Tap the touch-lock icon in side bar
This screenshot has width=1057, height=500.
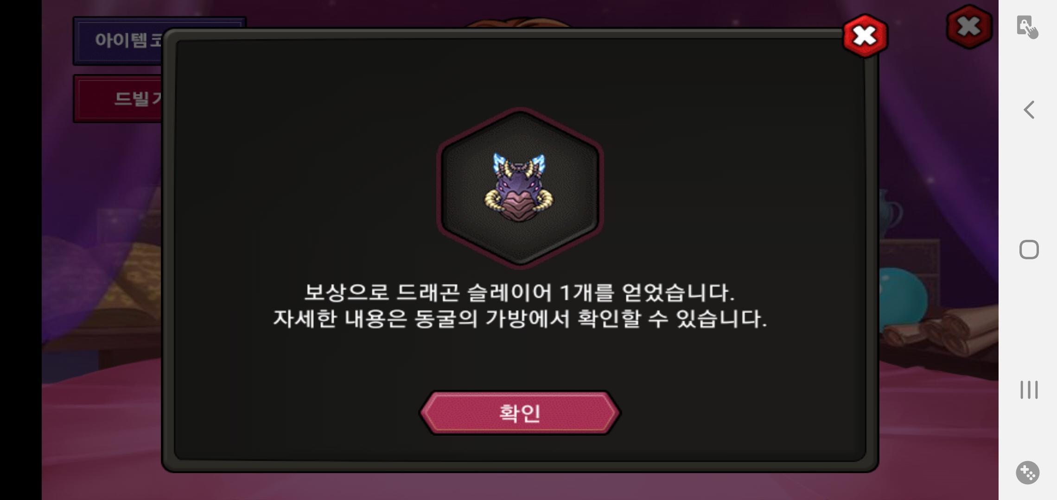[x=1027, y=27]
